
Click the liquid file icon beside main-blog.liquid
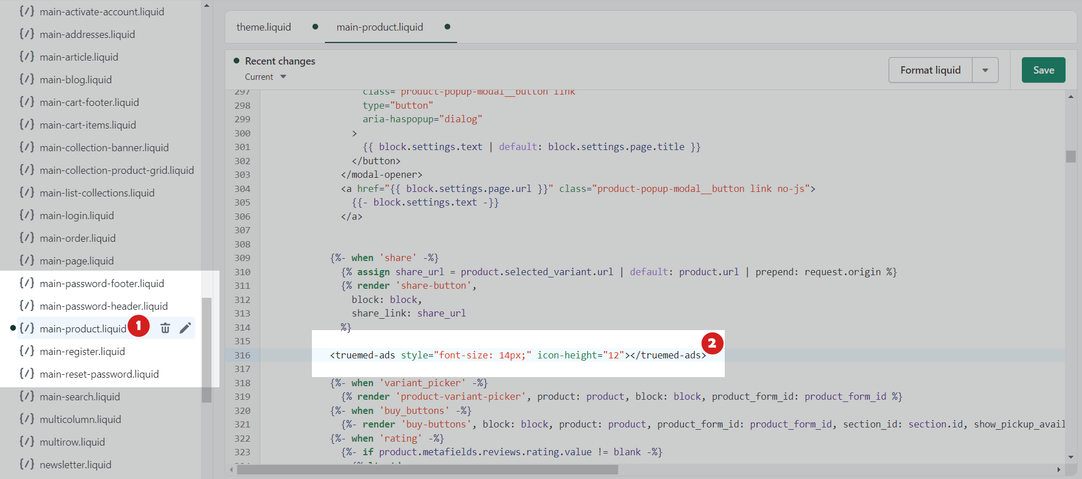point(27,79)
